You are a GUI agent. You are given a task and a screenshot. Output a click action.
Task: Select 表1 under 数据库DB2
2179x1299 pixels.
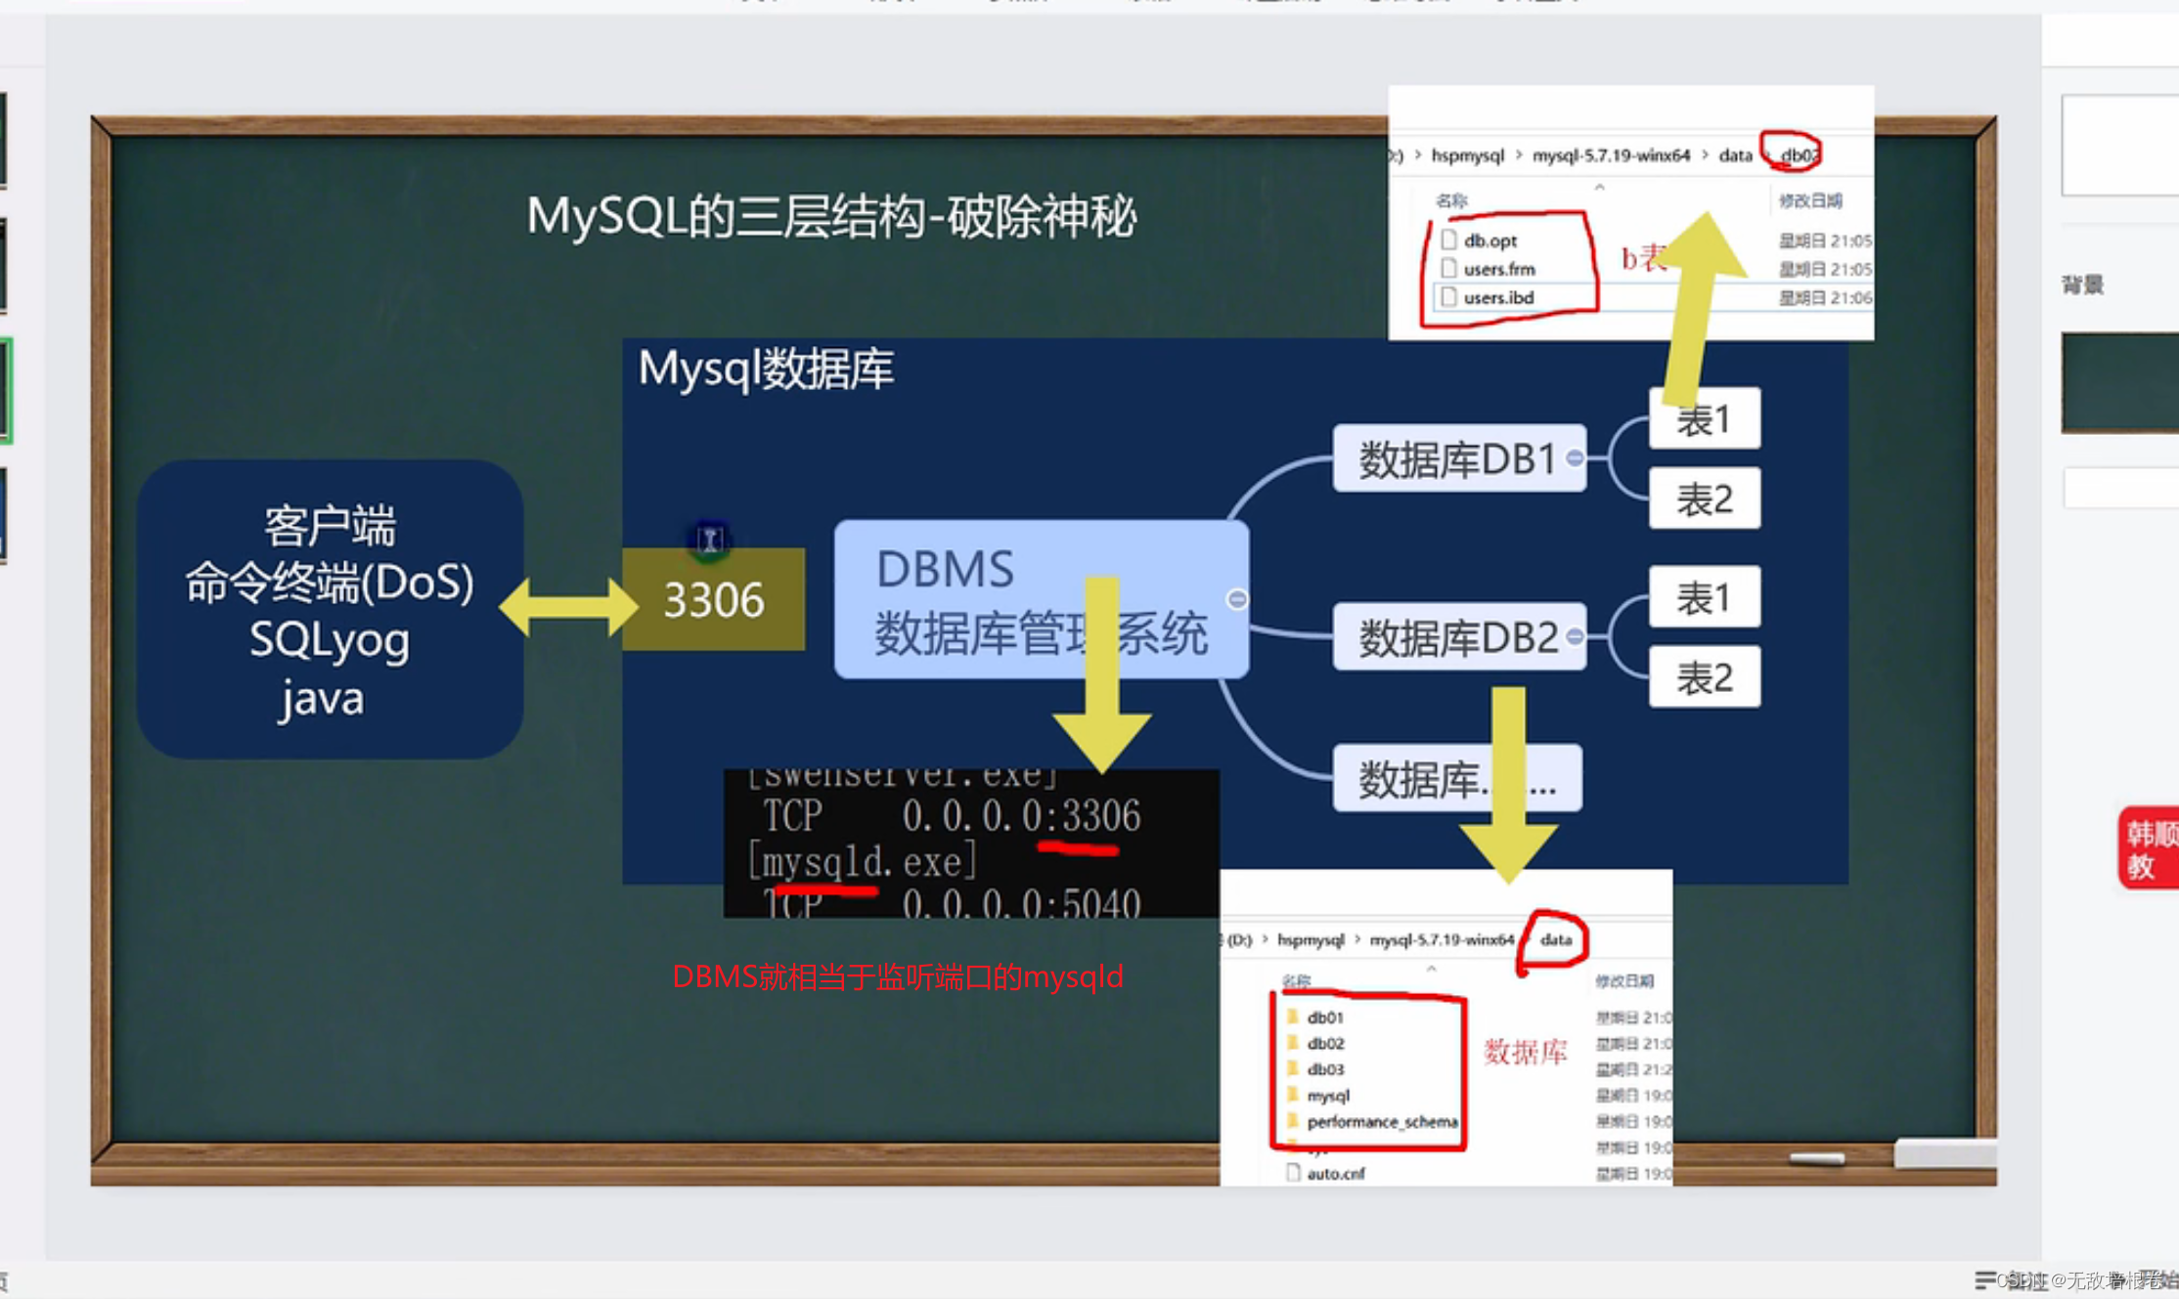1705,597
